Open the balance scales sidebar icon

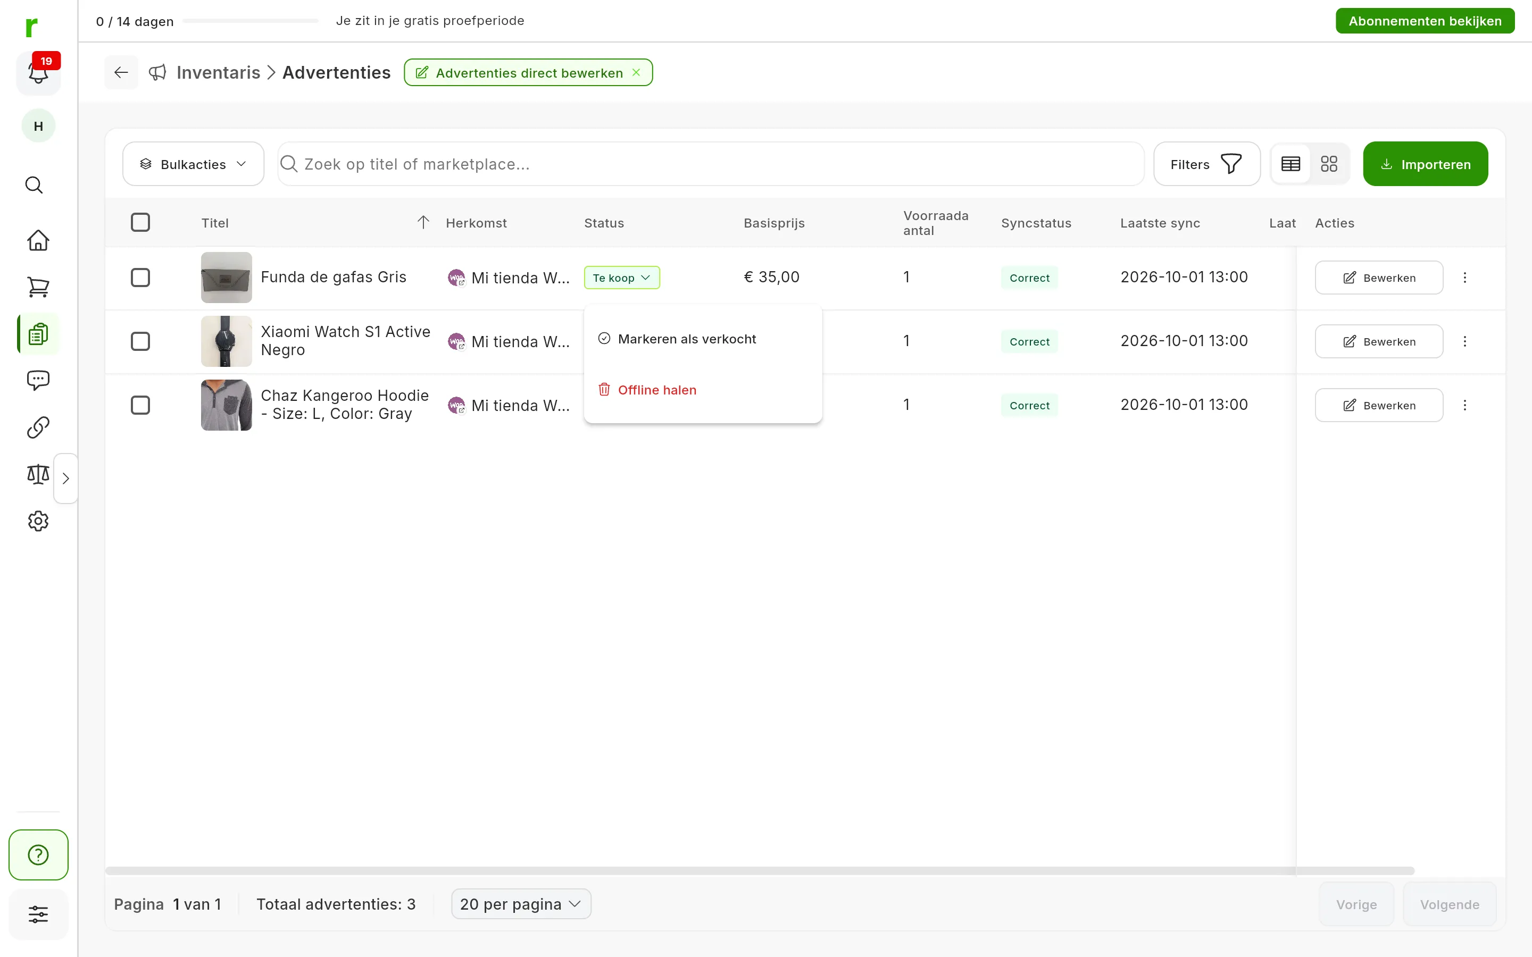(x=38, y=474)
